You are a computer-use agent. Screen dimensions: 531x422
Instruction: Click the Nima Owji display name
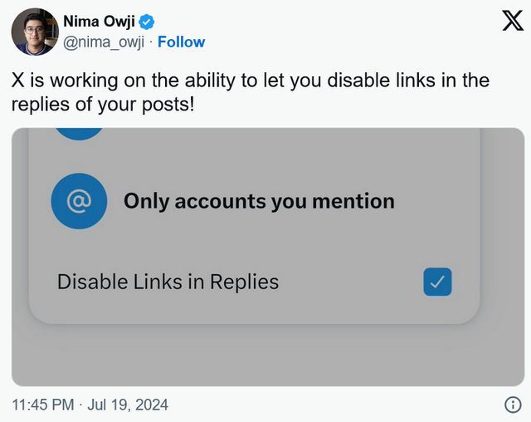(x=99, y=21)
